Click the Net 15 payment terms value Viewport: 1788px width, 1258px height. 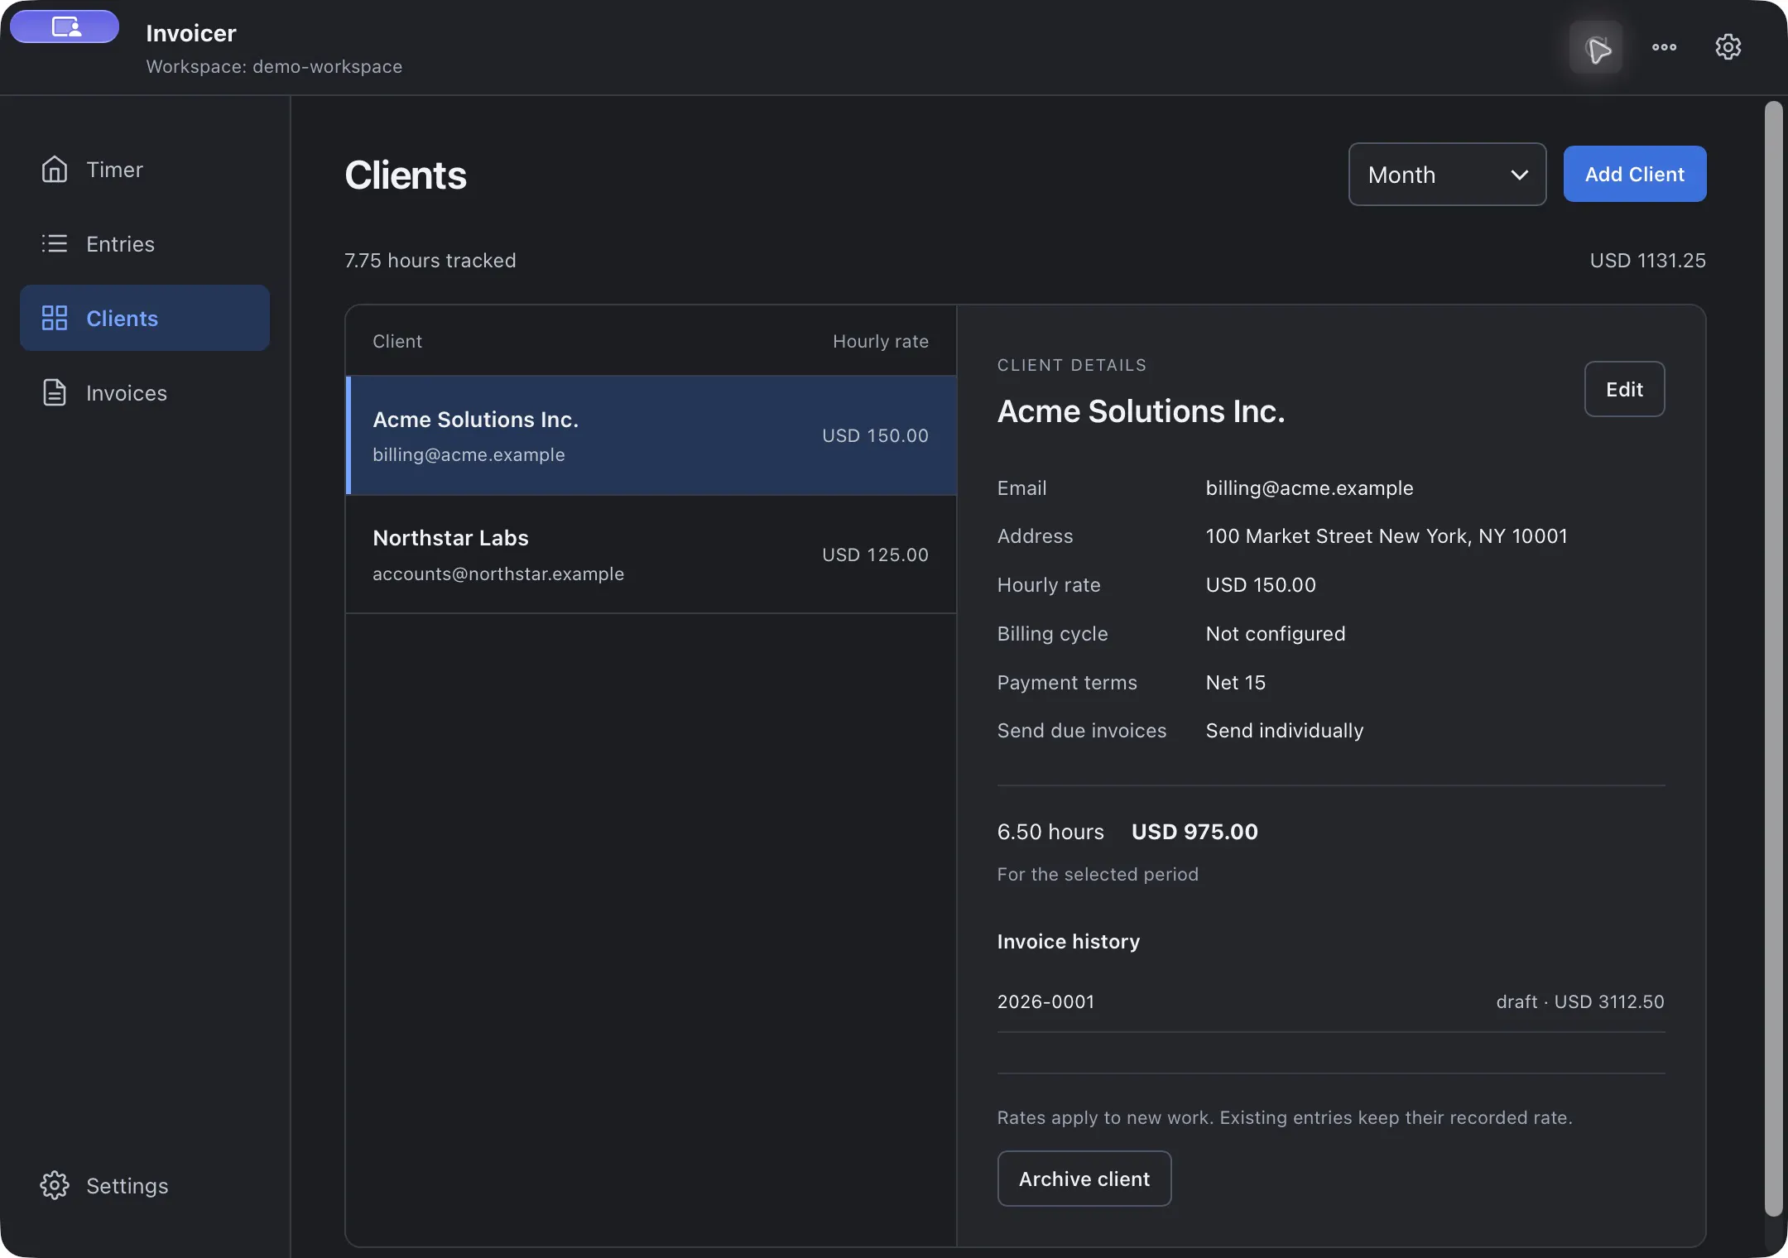point(1236,683)
